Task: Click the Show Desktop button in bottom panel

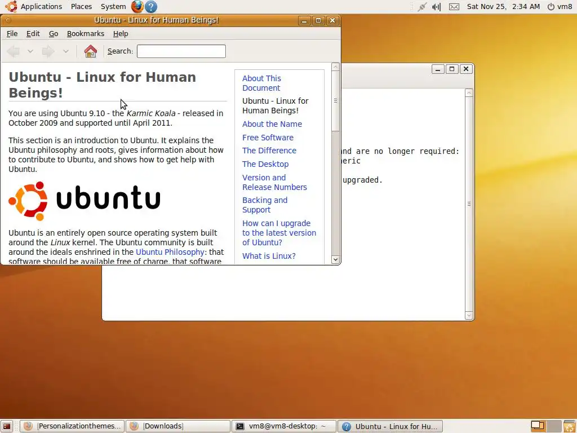Action: click(7, 426)
